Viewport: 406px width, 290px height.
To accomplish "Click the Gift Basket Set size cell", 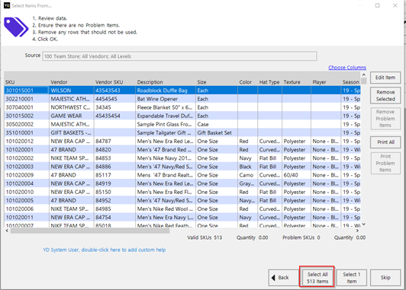I will tap(217, 132).
